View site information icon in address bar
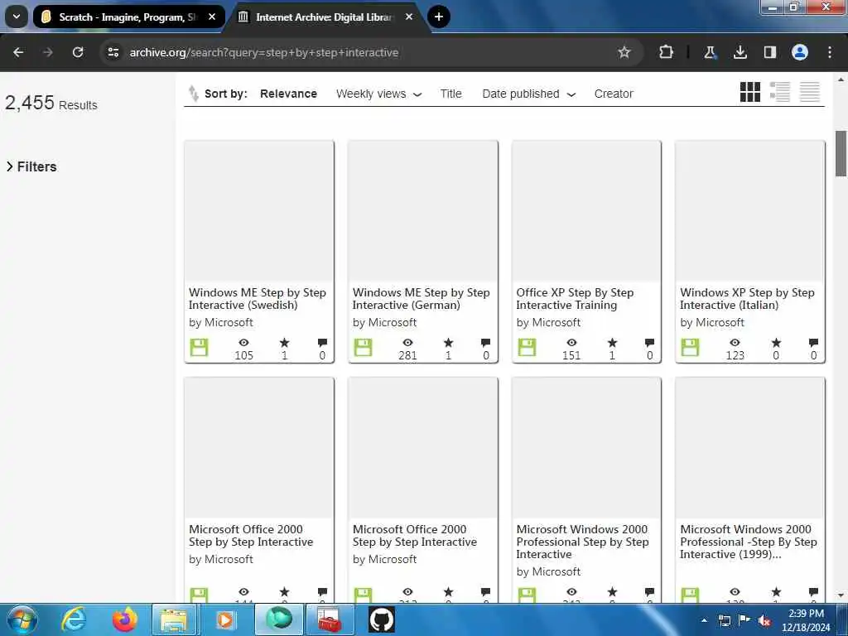The image size is (848, 636). pos(113,52)
